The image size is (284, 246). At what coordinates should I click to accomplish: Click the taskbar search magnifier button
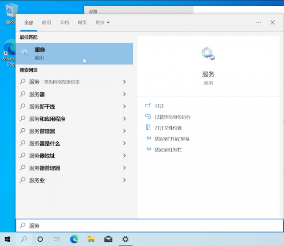point(24,239)
